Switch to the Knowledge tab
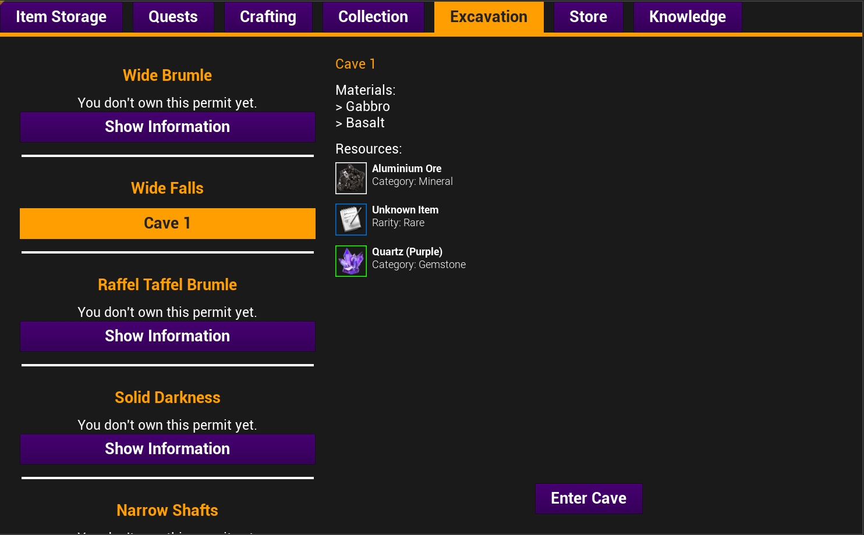 click(x=687, y=17)
